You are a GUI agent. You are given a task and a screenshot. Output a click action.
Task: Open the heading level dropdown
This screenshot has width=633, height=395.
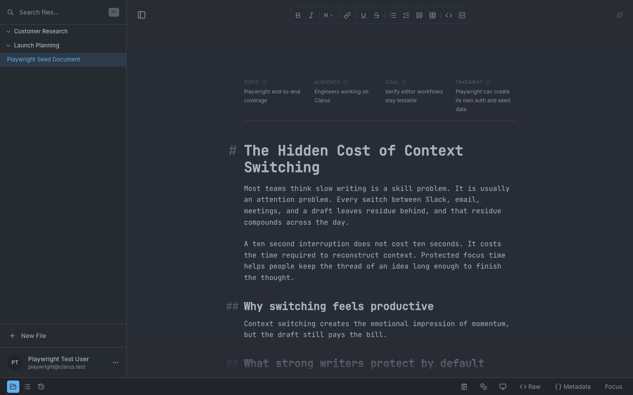coord(328,15)
